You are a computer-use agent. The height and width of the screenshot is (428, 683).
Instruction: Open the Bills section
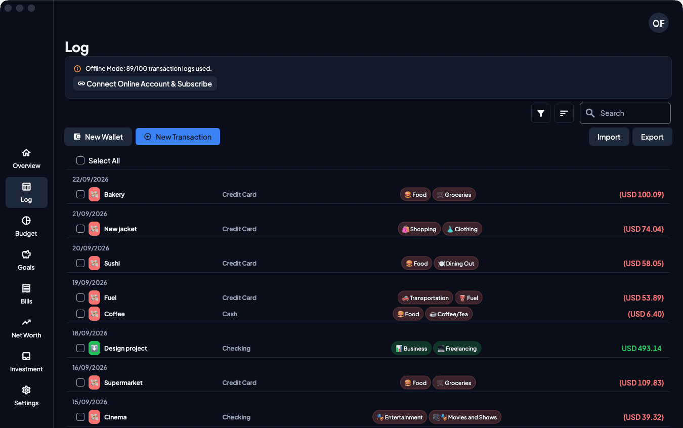[x=26, y=294]
